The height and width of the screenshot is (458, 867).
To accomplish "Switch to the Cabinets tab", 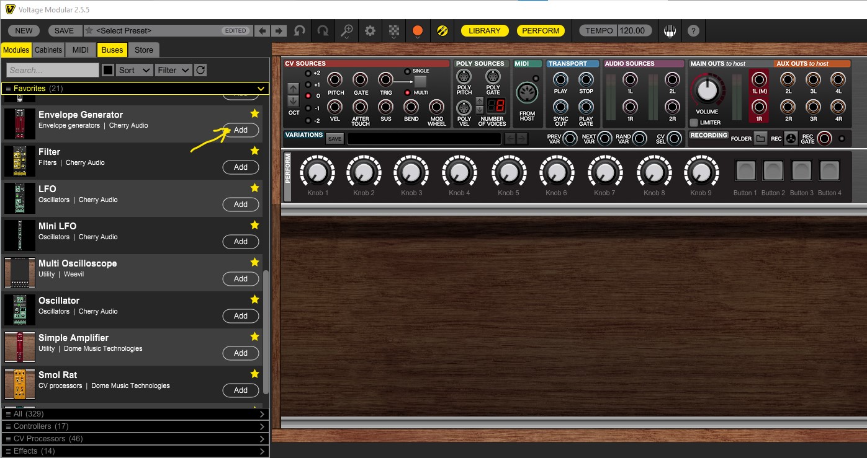I will 48,50.
